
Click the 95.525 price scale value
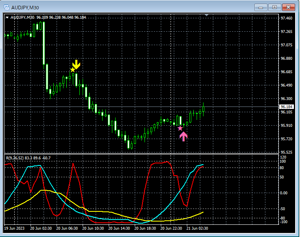pyautogui.click(x=287, y=152)
